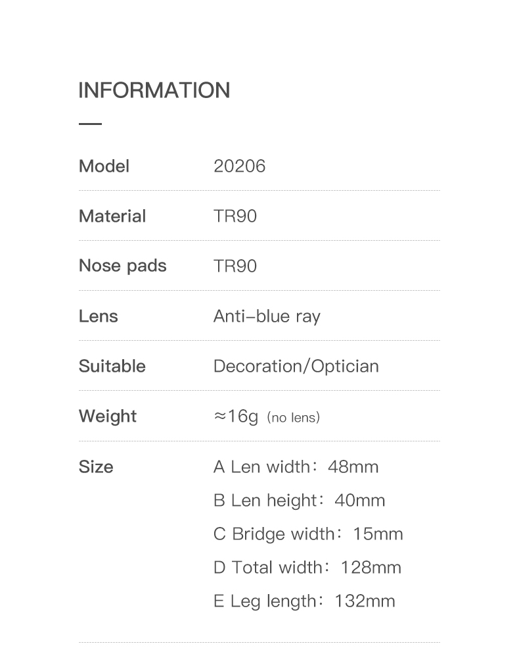This screenshot has width=519, height=650.
Task: Click the E Leg length 132mm line
Action: tap(304, 601)
